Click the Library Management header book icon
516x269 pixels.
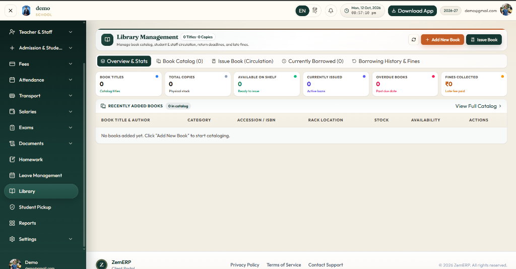107,39
